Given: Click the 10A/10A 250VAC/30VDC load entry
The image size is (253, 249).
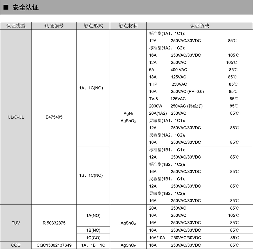Looking at the screenshot, I should point(175,238).
